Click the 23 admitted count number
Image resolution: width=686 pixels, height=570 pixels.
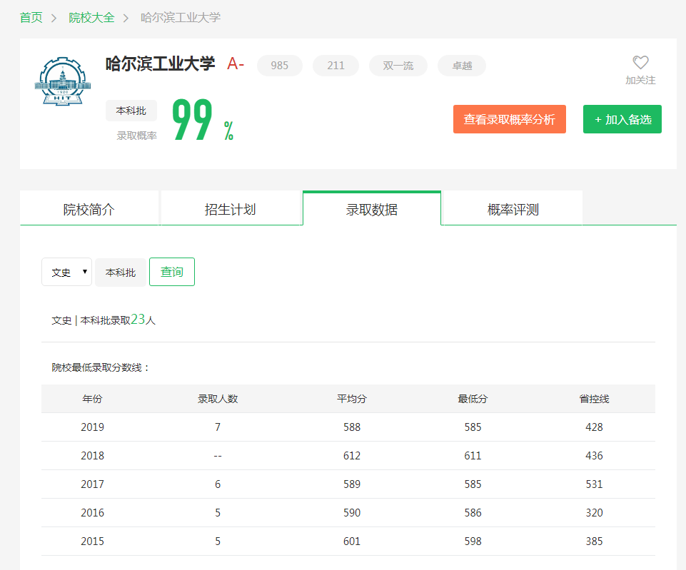(138, 319)
